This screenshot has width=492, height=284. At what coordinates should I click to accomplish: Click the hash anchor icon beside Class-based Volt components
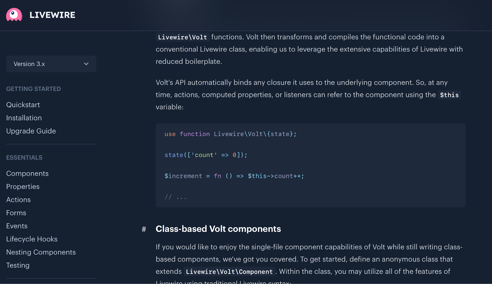click(x=144, y=229)
